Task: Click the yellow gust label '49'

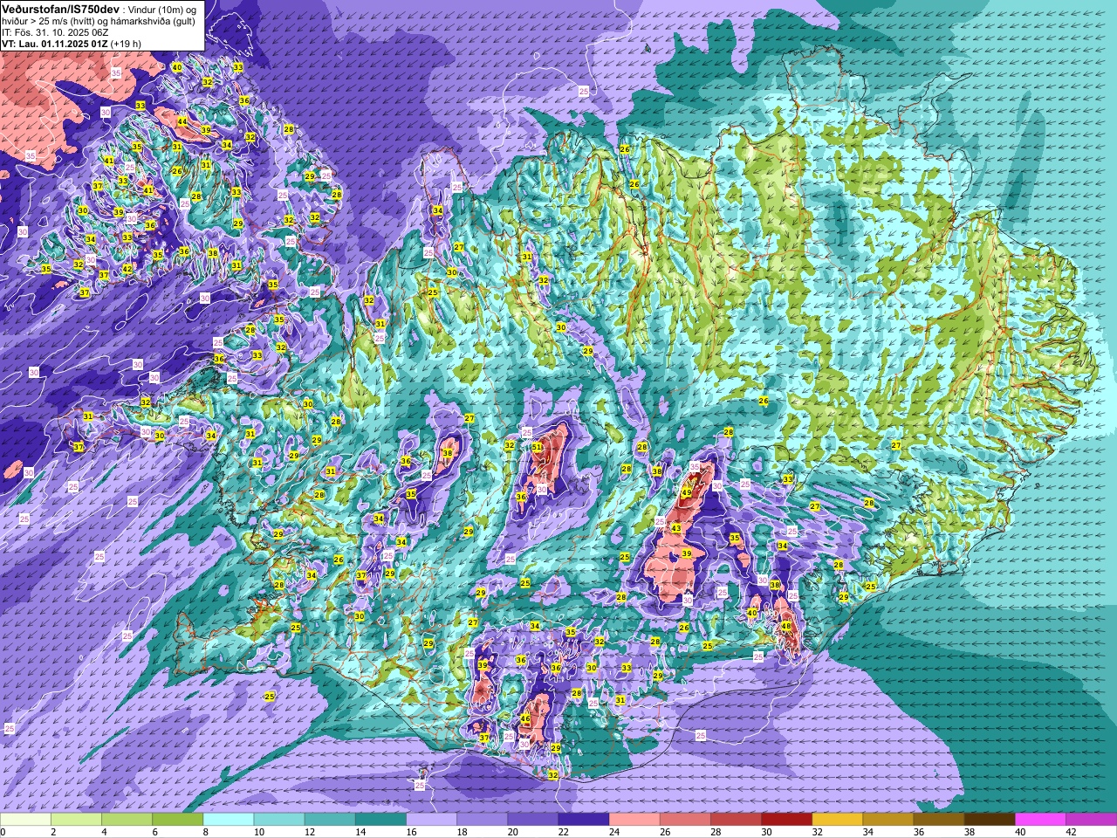Action: click(687, 492)
